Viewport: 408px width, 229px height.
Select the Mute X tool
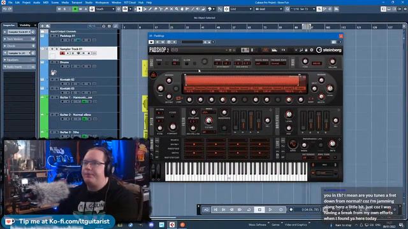171,9
